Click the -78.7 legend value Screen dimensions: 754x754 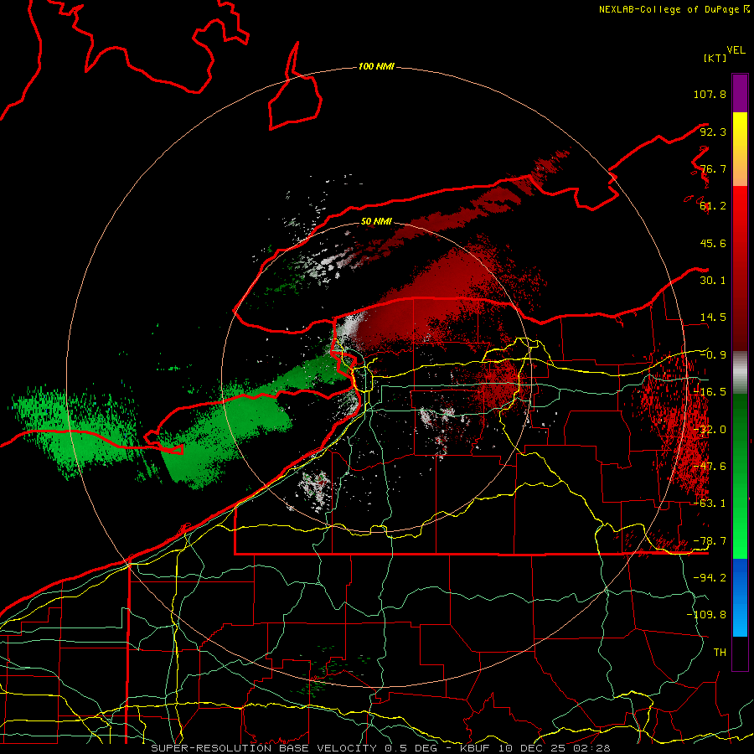[x=710, y=541]
